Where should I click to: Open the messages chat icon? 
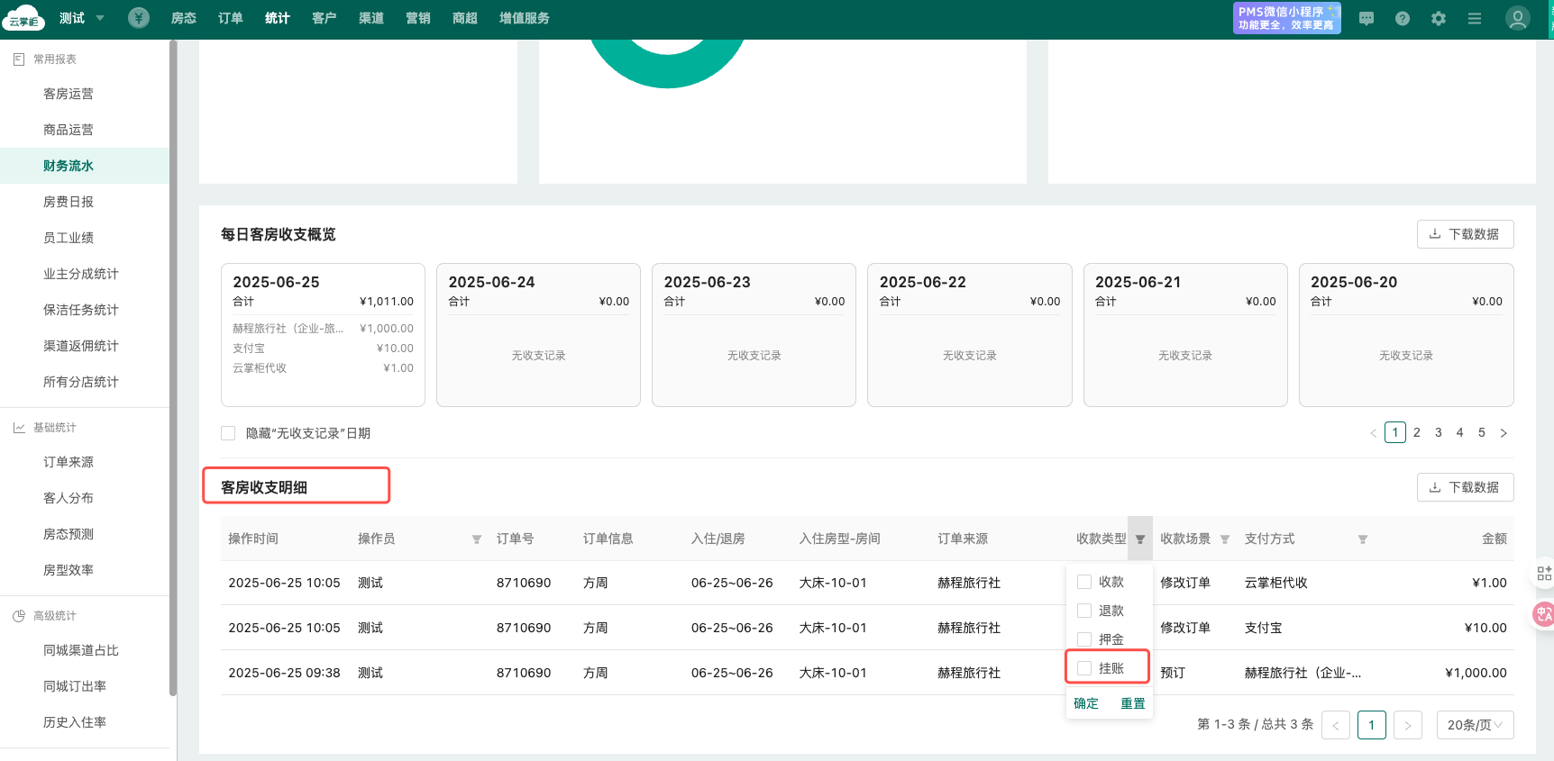(x=1367, y=18)
